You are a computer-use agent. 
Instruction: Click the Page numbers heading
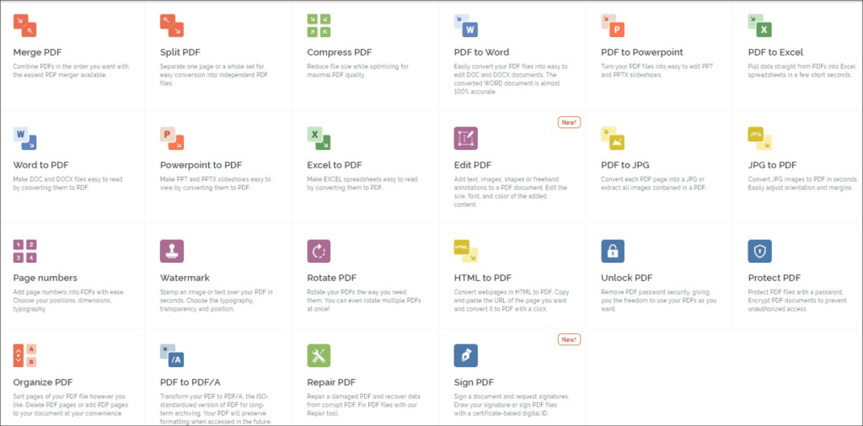pos(46,278)
